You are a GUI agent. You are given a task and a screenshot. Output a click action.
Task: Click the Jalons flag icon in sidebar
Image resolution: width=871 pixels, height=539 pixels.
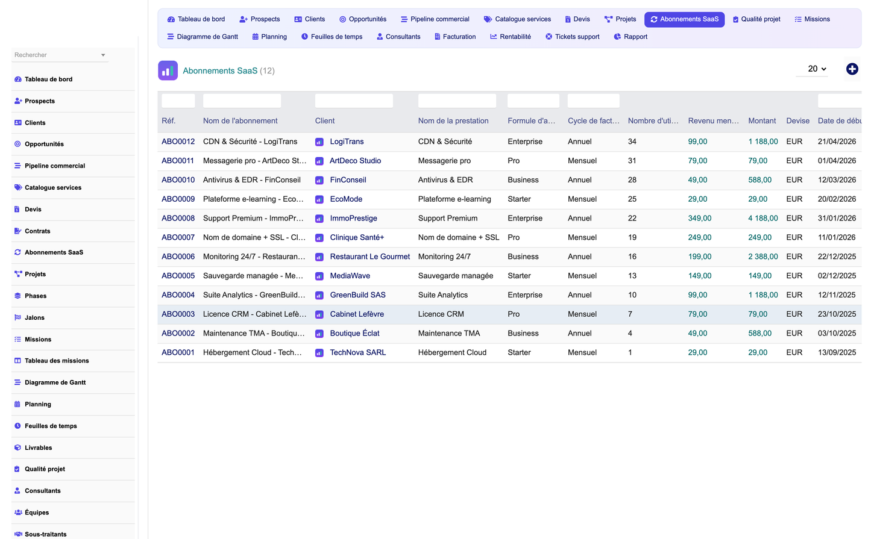pos(17,317)
